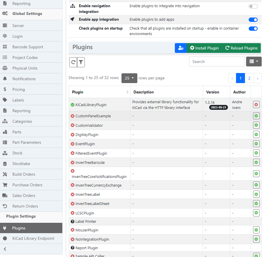
Task: Open Stocktake settings in sidebar
Action: pyautogui.click(x=31, y=164)
